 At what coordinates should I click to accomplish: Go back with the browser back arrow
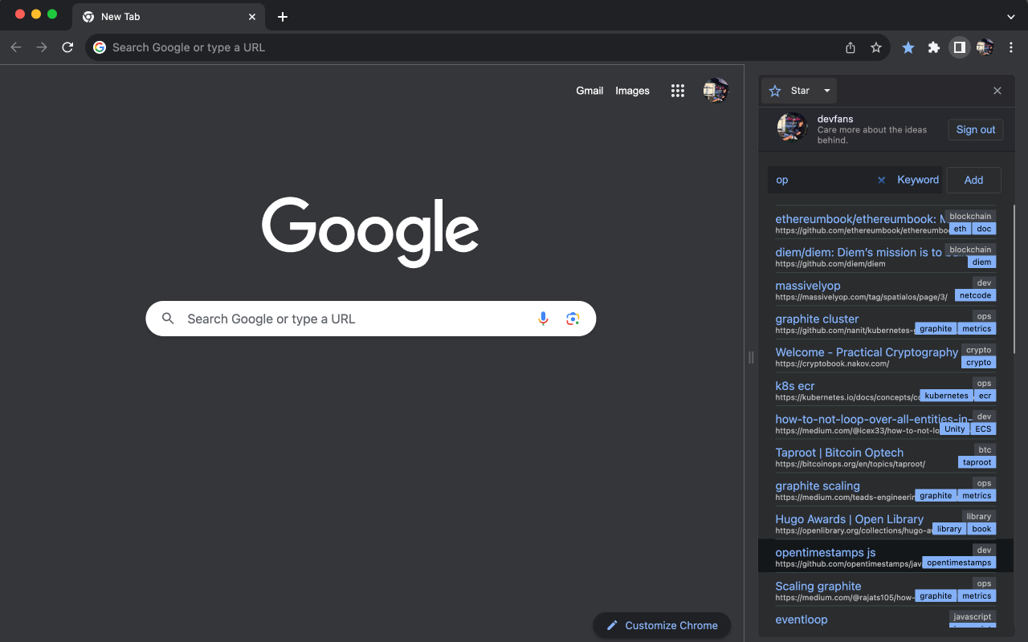coord(16,47)
